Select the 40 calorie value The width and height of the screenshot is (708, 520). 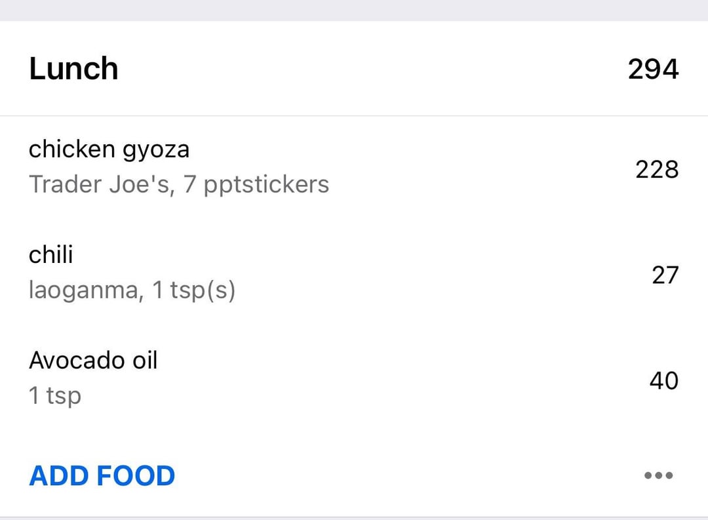click(x=663, y=380)
